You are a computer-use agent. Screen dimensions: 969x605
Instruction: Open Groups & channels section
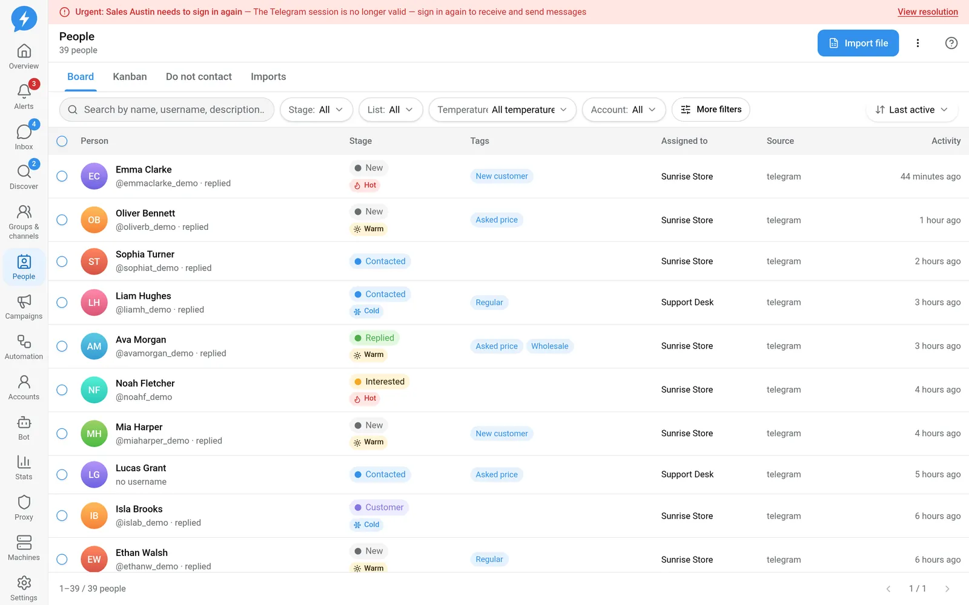[x=24, y=222]
